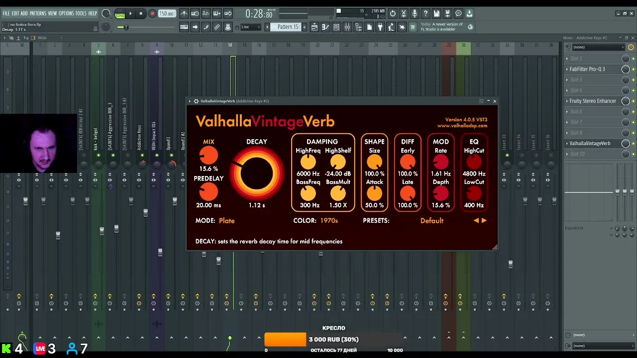Viewport: 637px width, 358px height.
Task: Open the EDIT menu
Action: coord(15,13)
